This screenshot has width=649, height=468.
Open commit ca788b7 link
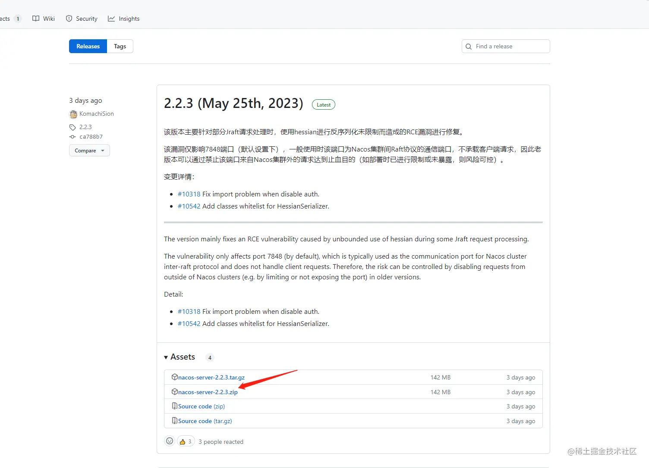pos(91,136)
